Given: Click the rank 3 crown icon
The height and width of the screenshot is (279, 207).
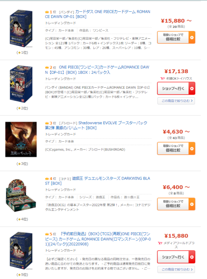Looking at the screenshot, I should tap(47, 123).
